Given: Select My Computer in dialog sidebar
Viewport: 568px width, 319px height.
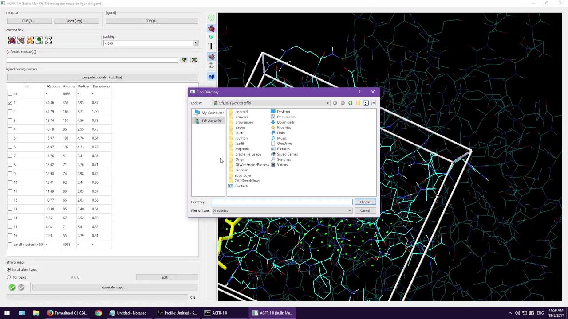Looking at the screenshot, I should click(x=209, y=113).
